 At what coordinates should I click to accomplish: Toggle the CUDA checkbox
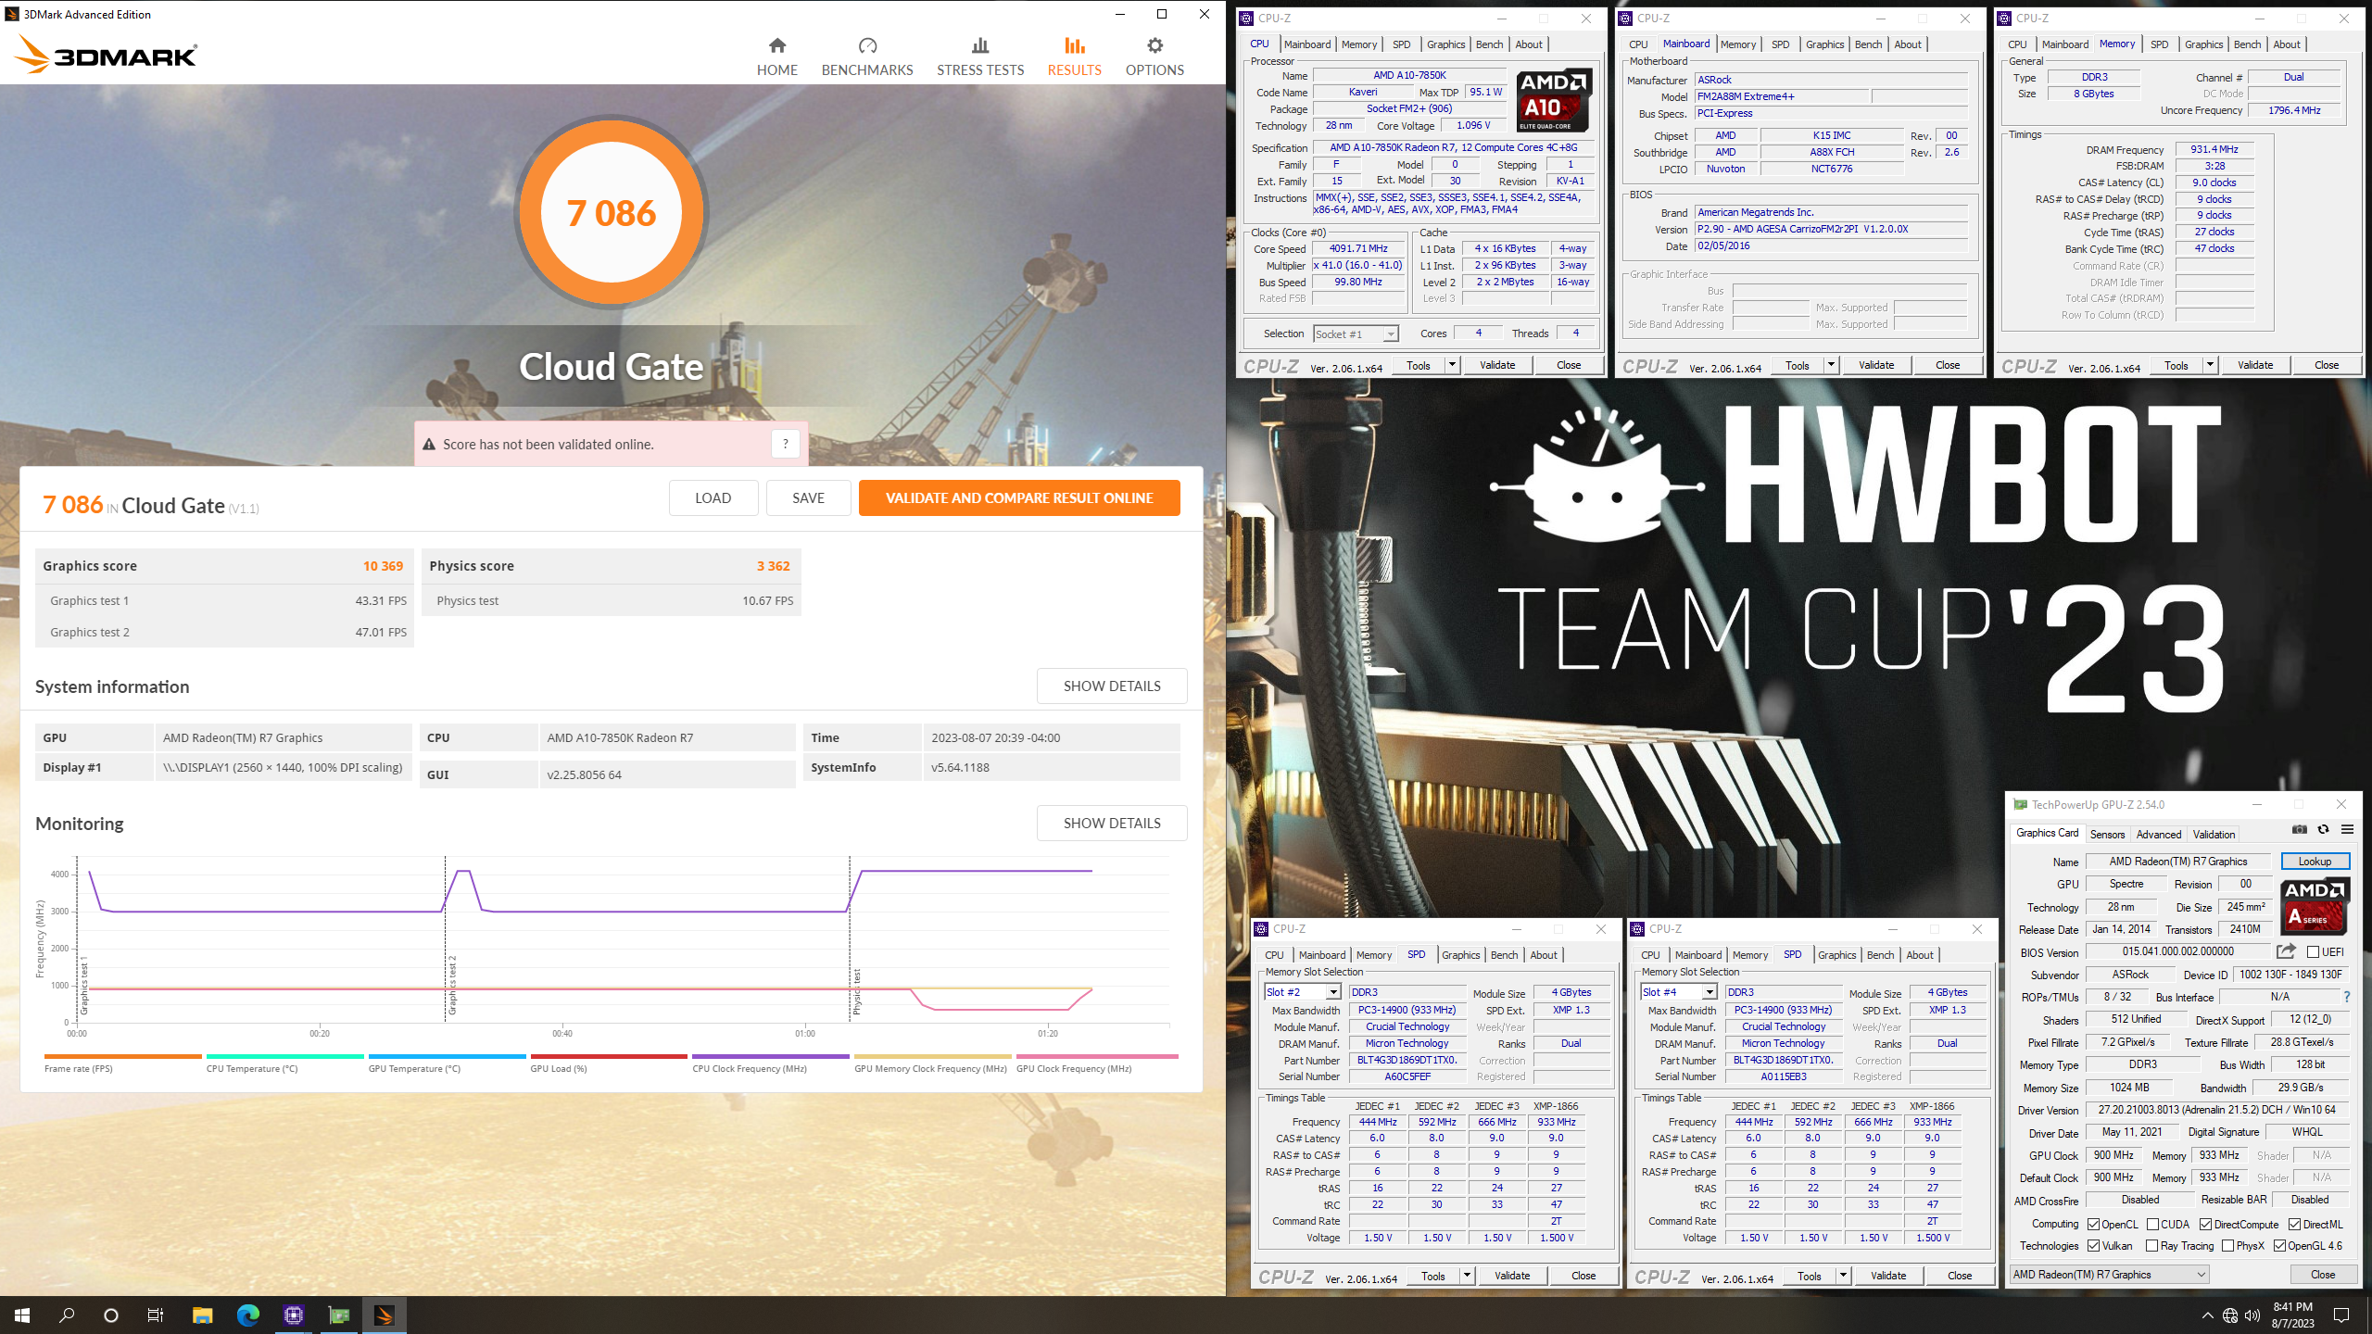pos(2152,1224)
